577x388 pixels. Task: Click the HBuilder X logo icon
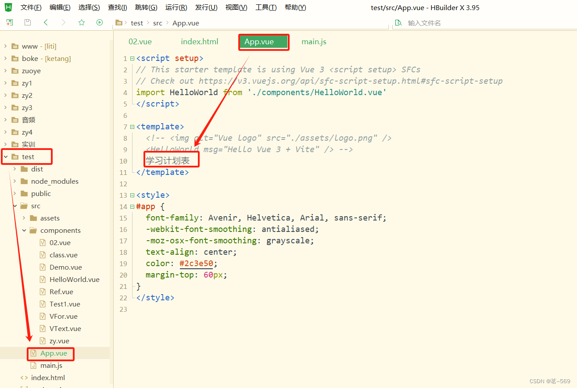click(x=8, y=7)
